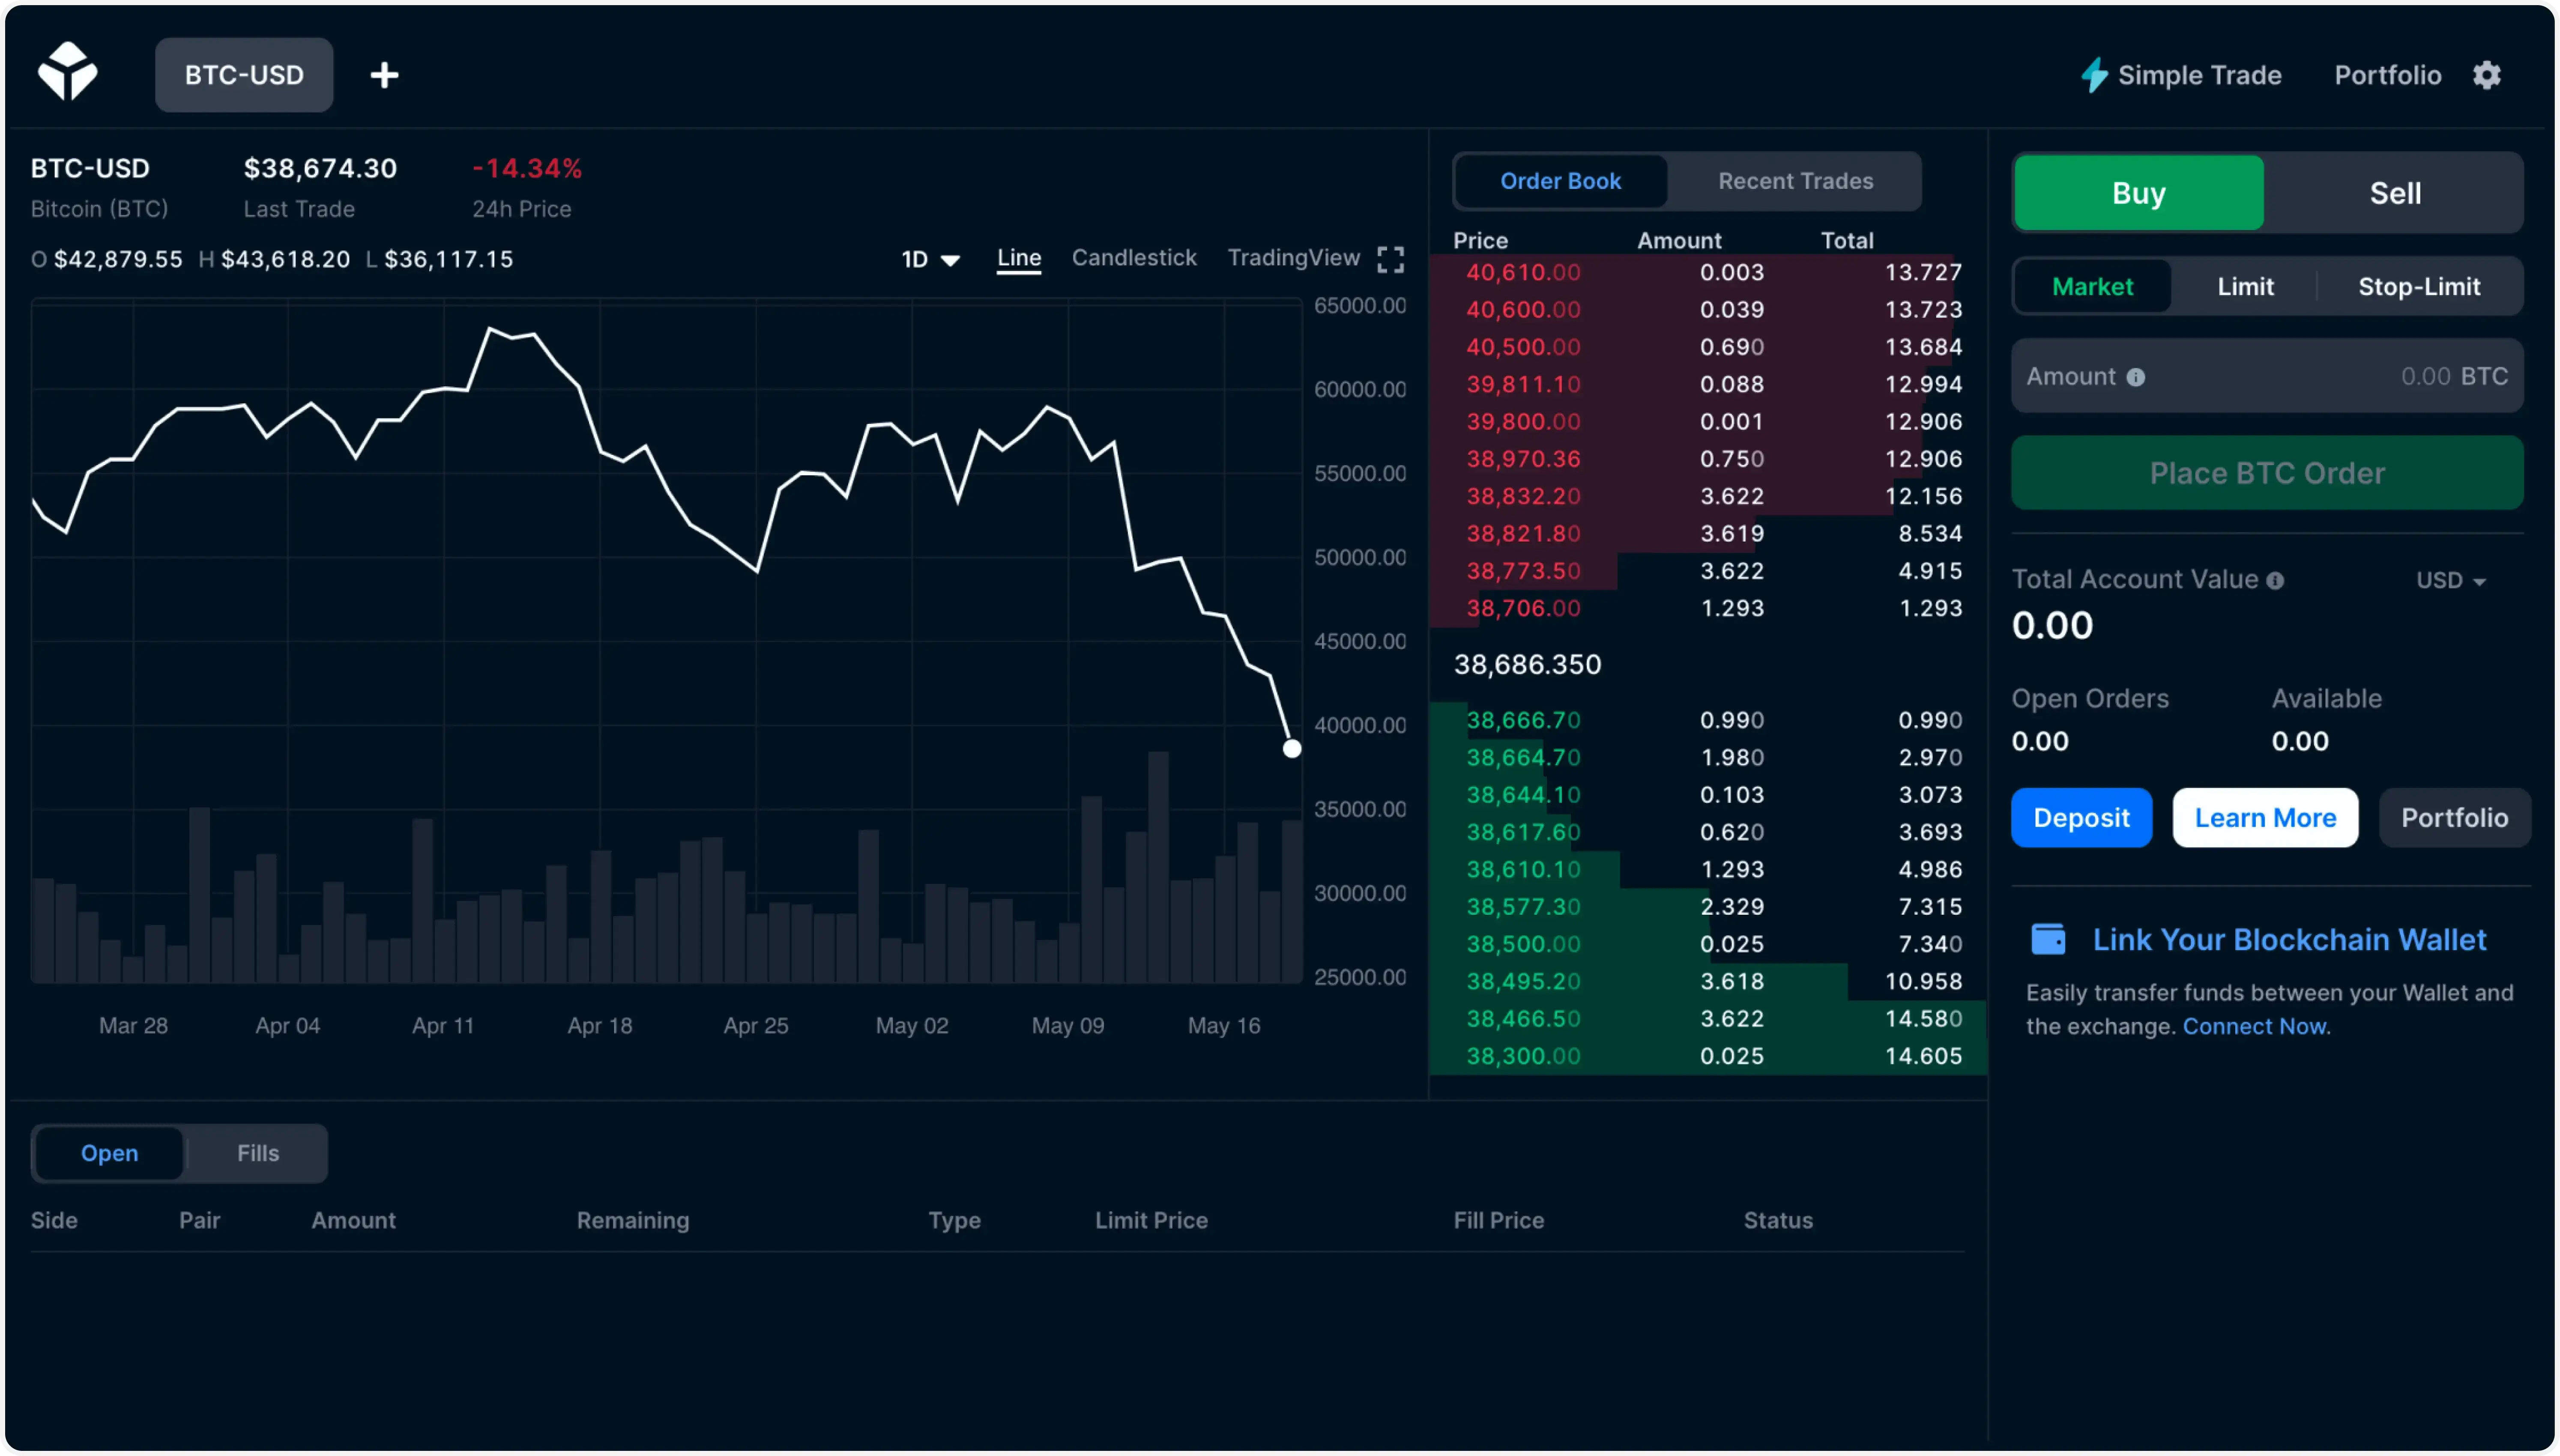Click the ask price 40,500.00 row
The image size is (2560, 1456).
1707,347
